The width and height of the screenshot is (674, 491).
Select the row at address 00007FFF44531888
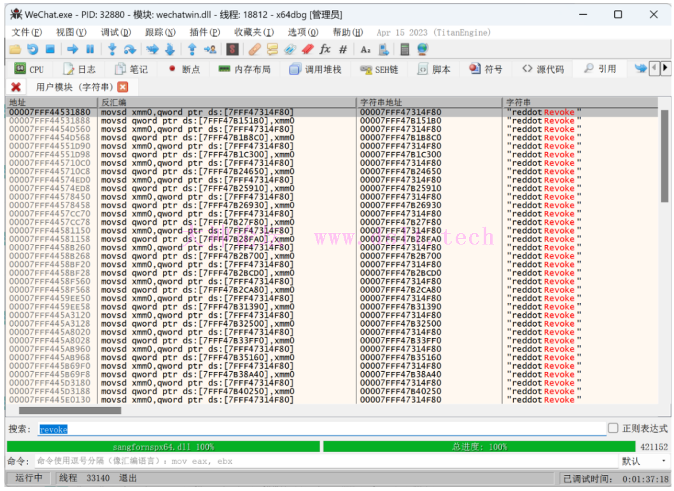(332, 121)
